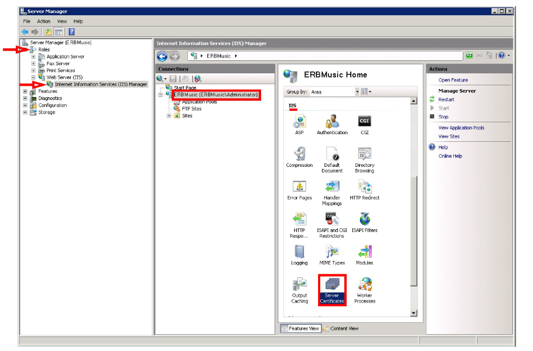Select the Directory Browsing icon
Viewport: 533px width, 351px height.
pos(364,159)
